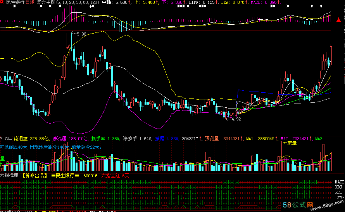The height and width of the screenshot is (212, 345).
Task: Open the V-VOL indicator label
Action: pos(6,139)
